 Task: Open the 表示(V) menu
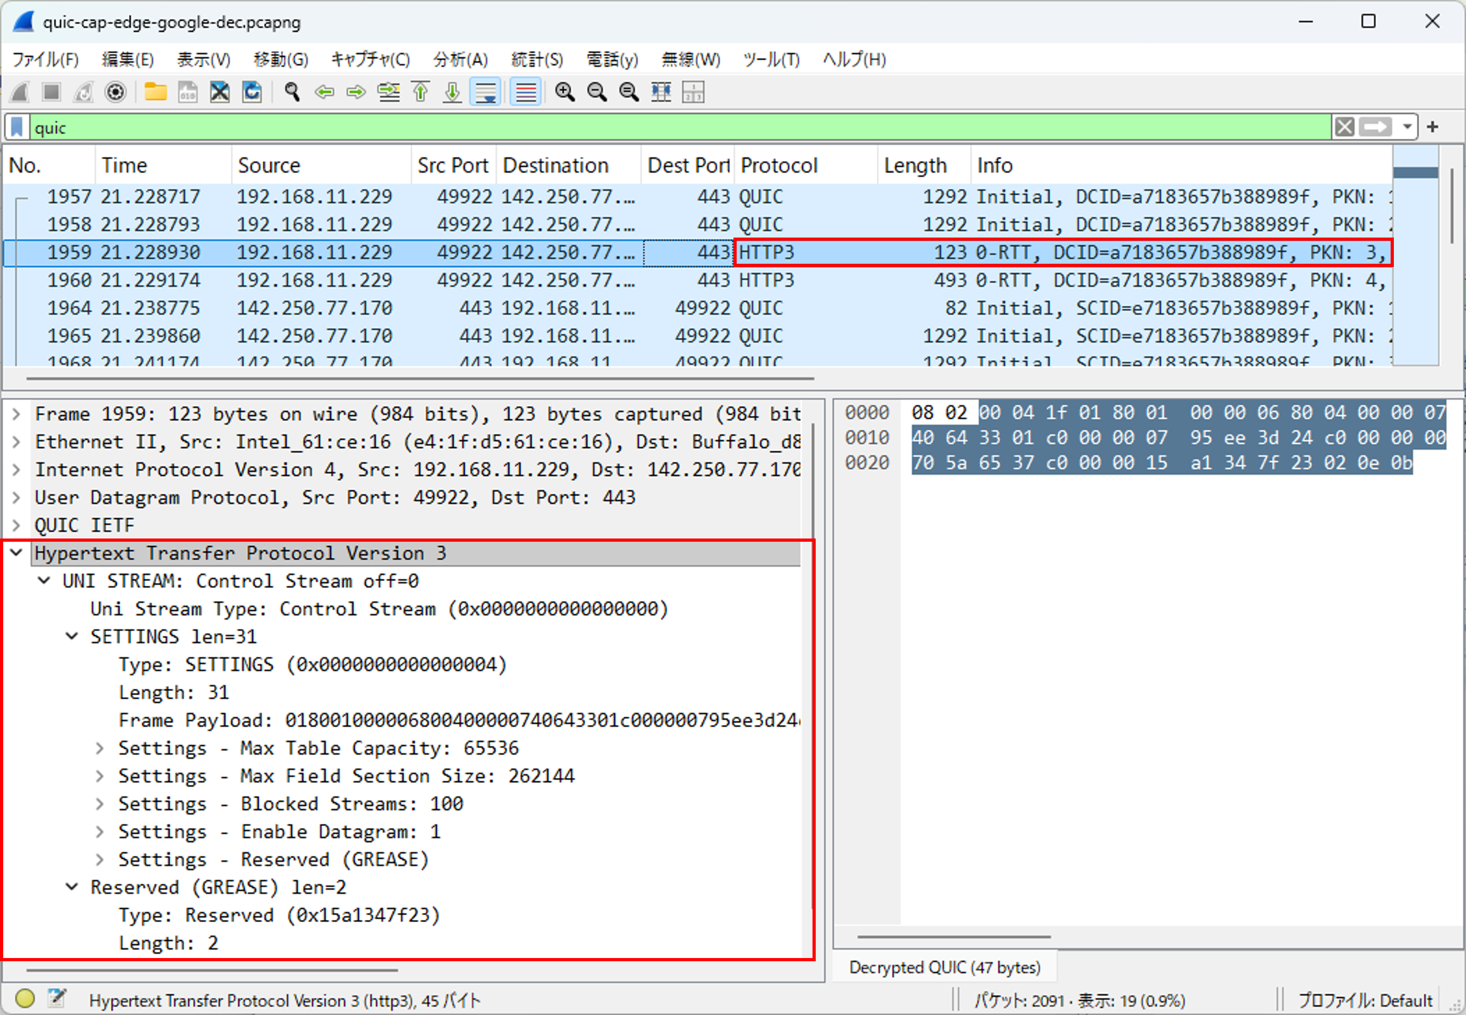click(x=204, y=60)
